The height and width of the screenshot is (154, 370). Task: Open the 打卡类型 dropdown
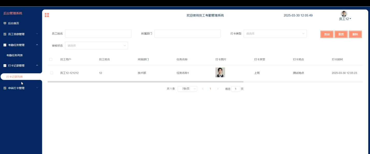click(x=275, y=34)
